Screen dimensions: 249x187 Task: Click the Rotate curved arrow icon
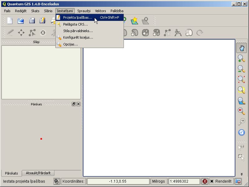200,33
